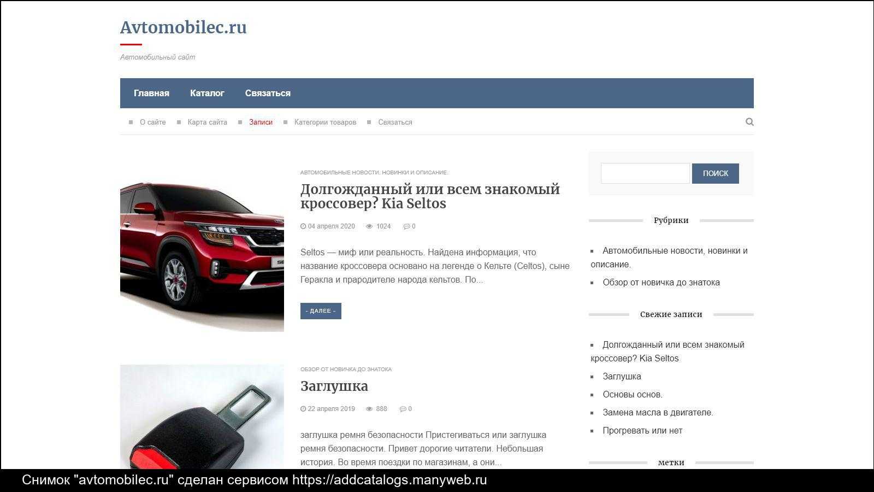Image resolution: width=874 pixels, height=492 pixels.
Task: Open recent post Основы основ.
Action: click(633, 395)
